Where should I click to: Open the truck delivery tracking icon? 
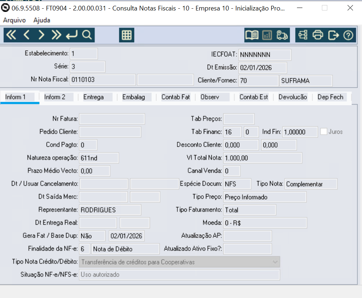click(x=282, y=35)
